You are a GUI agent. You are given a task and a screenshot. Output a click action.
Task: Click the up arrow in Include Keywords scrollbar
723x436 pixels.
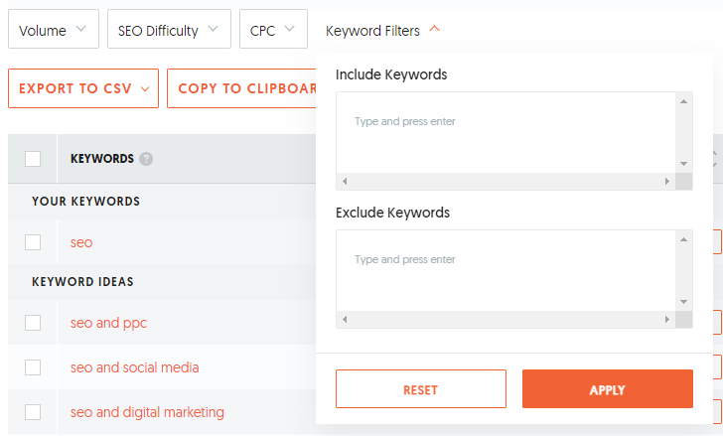(x=684, y=101)
